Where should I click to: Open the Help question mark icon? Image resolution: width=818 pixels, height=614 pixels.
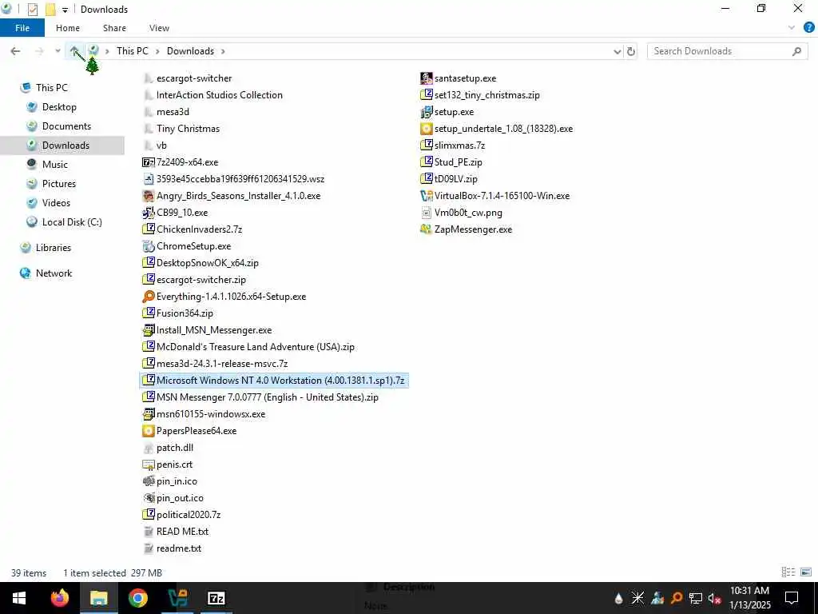coord(808,28)
